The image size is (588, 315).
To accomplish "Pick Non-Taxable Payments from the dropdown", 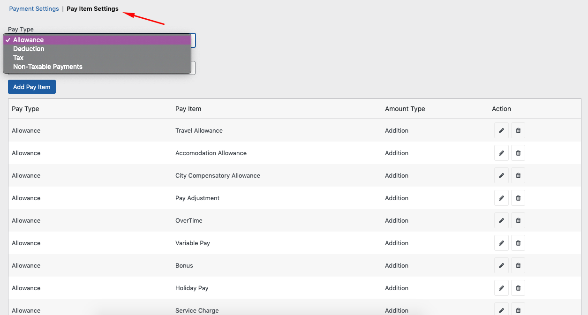I will tap(47, 67).
